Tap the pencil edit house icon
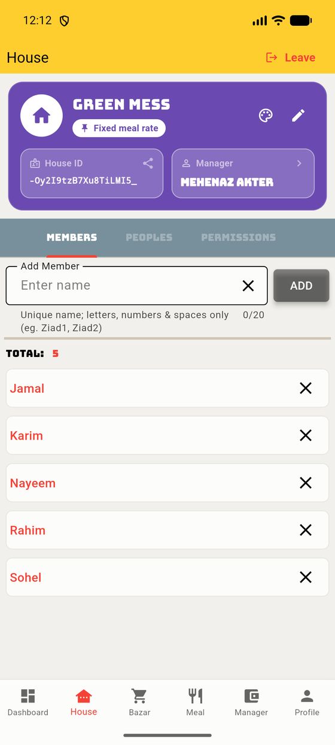The image size is (335, 745). (x=299, y=116)
